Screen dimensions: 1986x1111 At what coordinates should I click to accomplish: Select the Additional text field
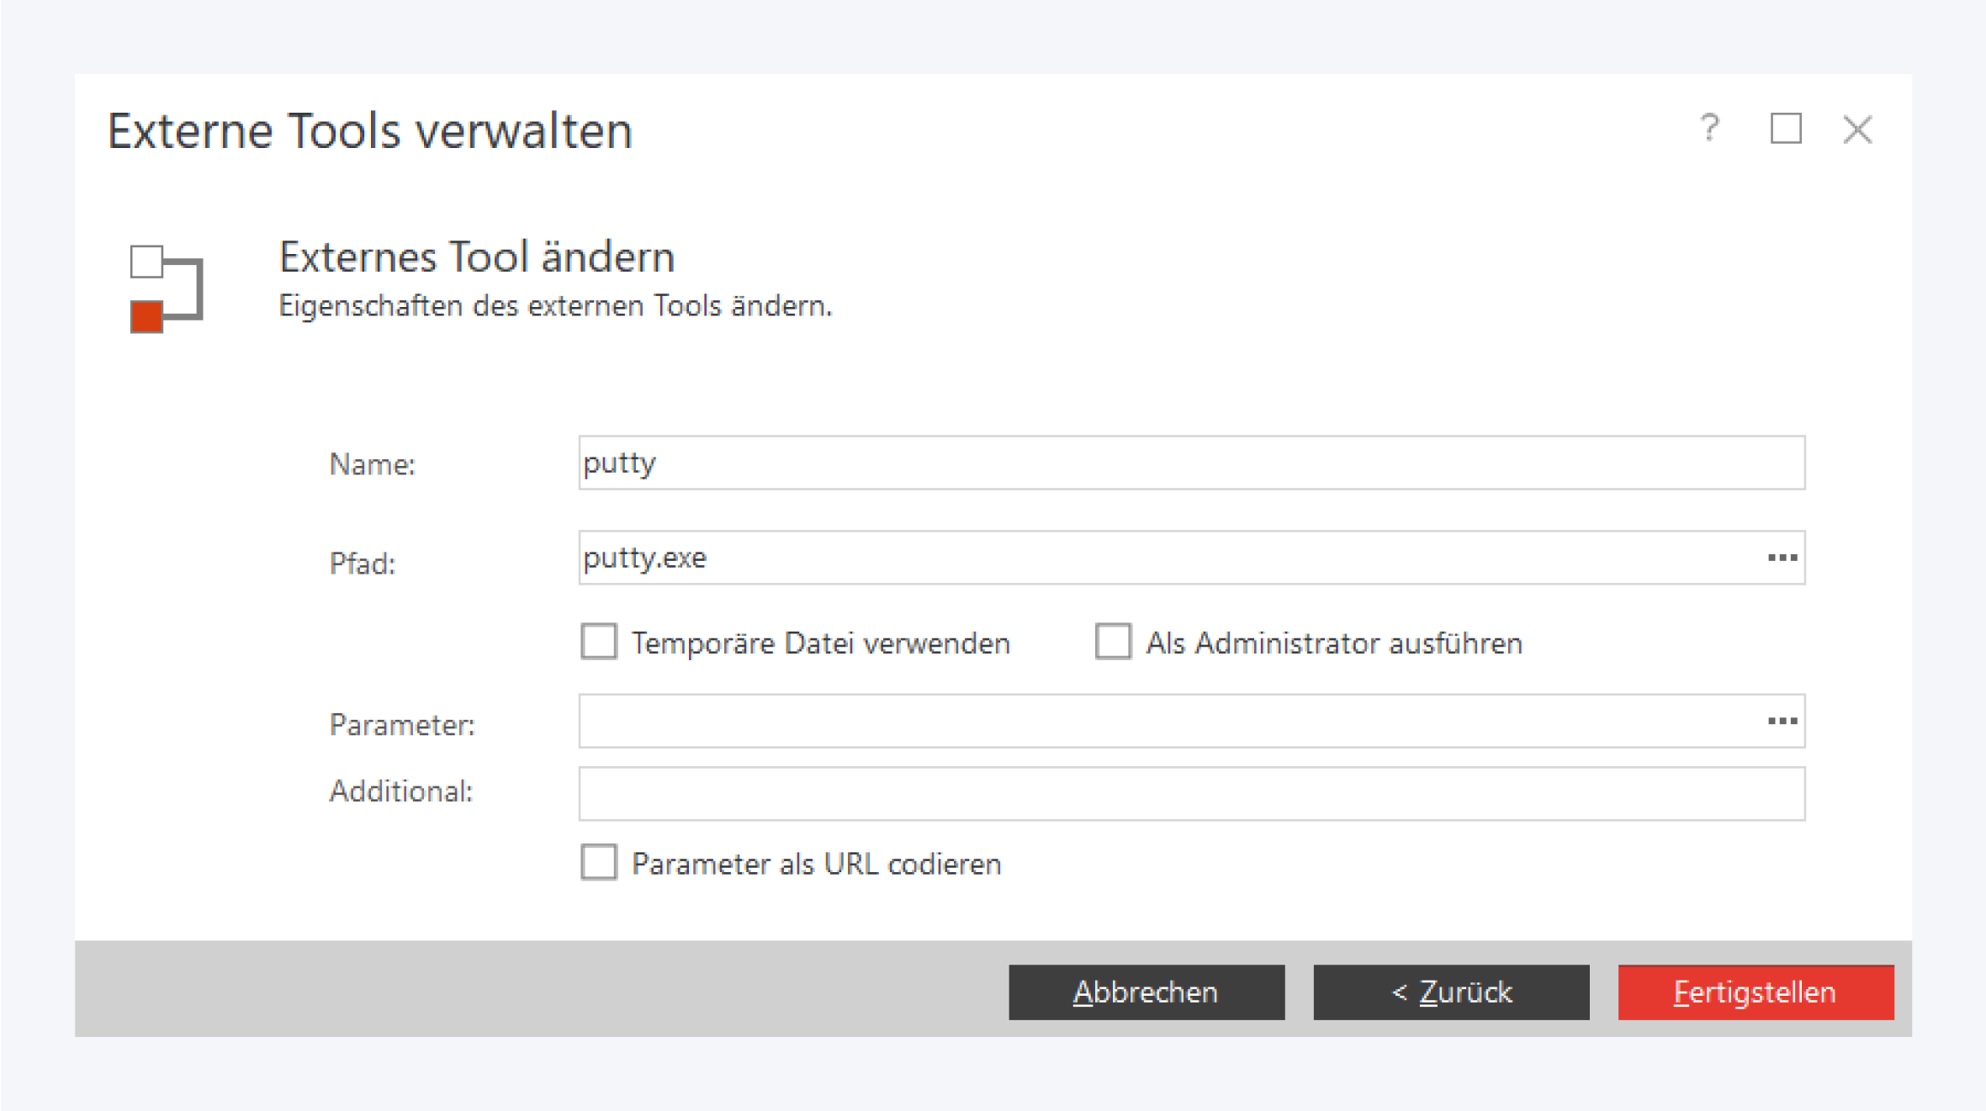(x=1190, y=793)
